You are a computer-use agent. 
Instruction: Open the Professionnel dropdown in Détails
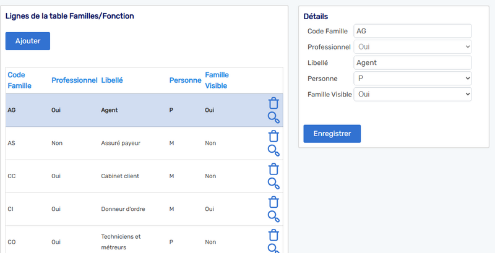[413, 46]
